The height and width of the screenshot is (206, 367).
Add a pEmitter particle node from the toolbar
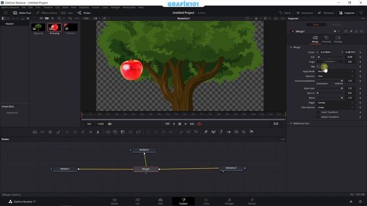point(181,132)
